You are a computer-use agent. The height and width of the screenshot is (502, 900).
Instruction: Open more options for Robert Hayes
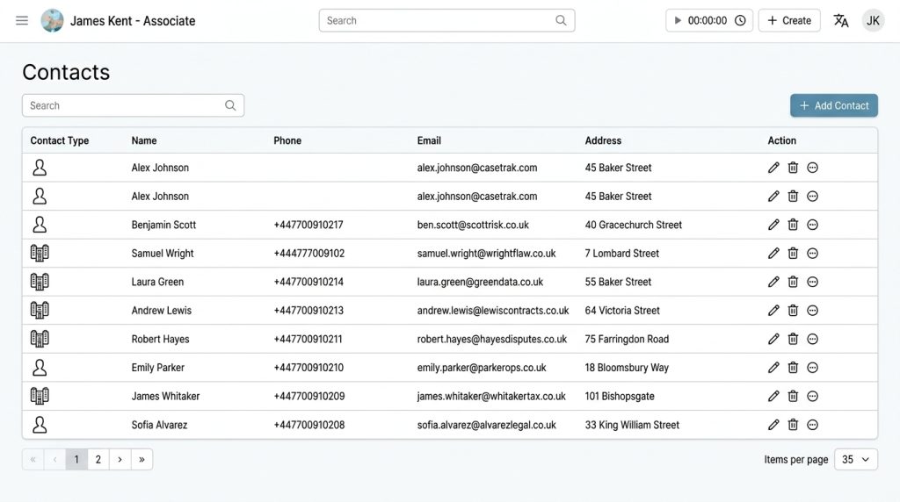tap(812, 339)
